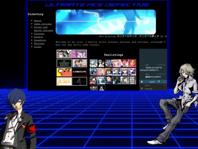Click the chatbox user profile icon
The height and width of the screenshot is (149, 198).
(x=142, y=82)
